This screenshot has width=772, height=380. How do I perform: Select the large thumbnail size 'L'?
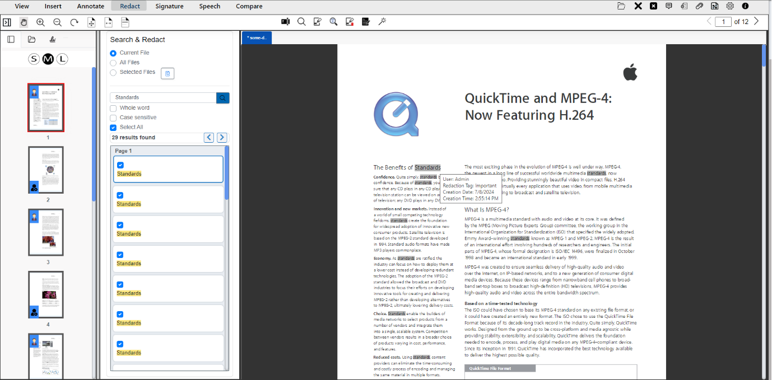(62, 59)
